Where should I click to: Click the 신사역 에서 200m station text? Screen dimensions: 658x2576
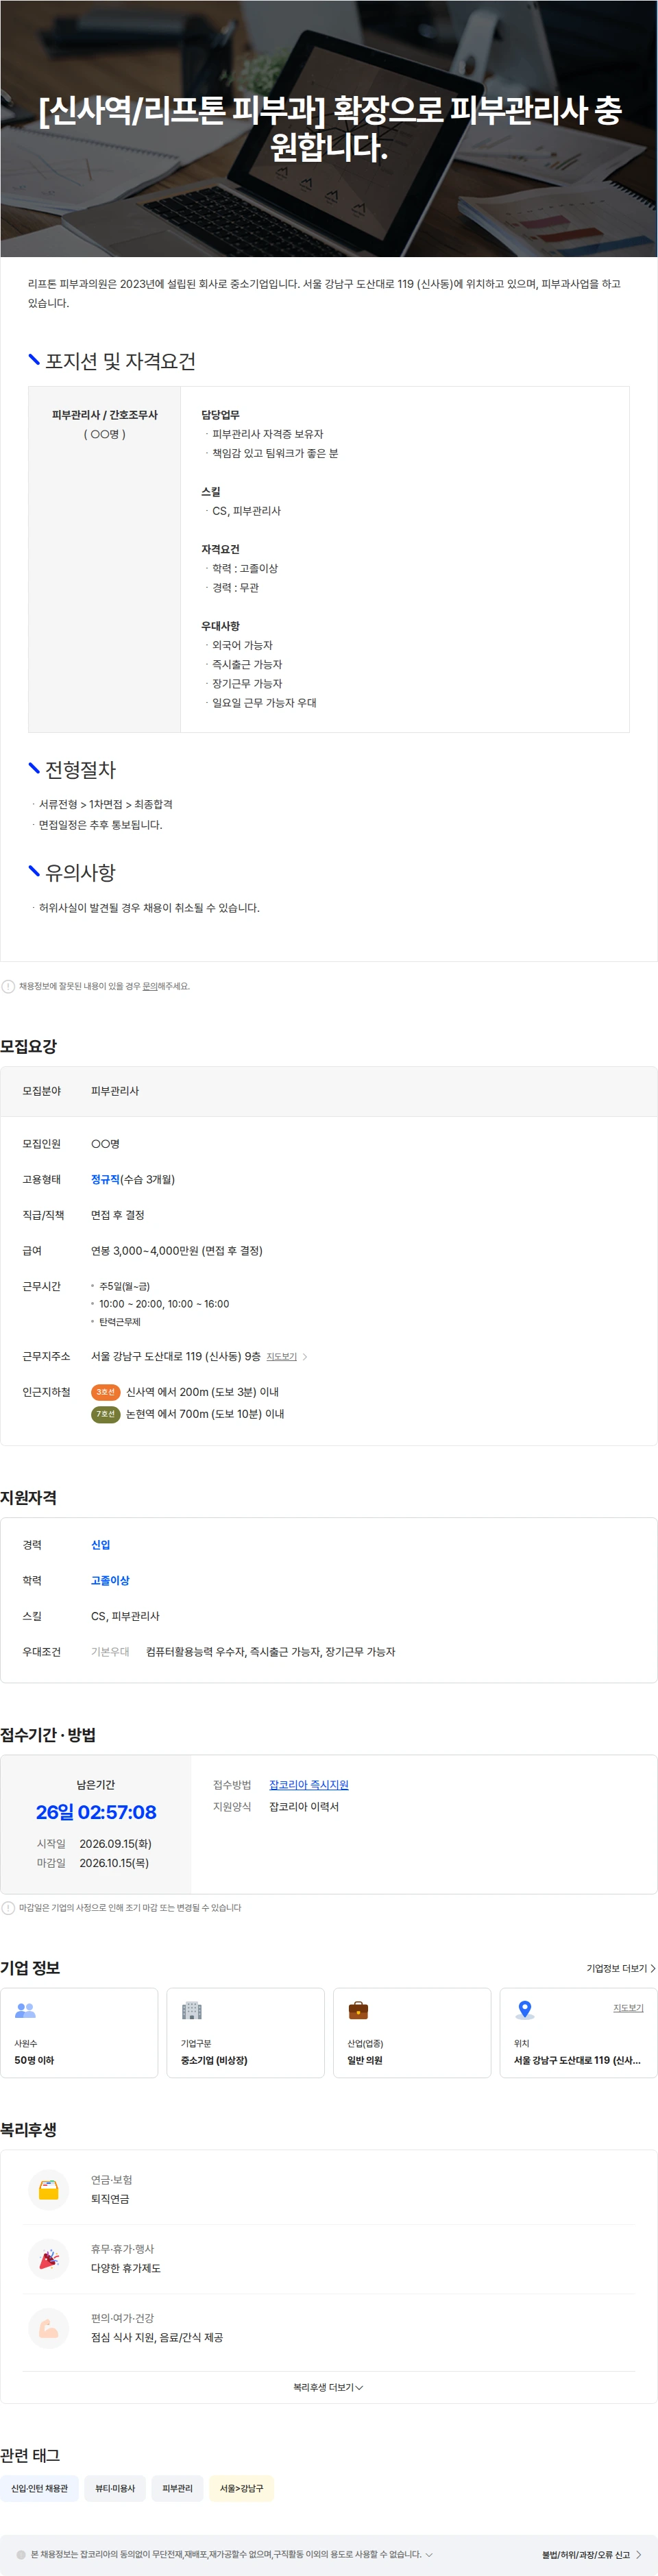pyautogui.click(x=202, y=1392)
